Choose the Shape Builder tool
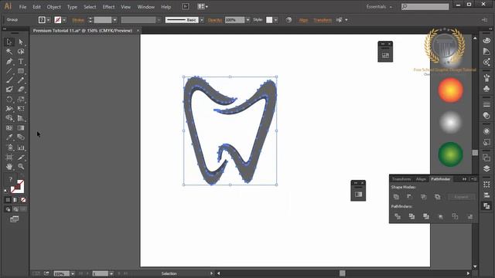Image resolution: width=495 pixels, height=278 pixels. (x=9, y=118)
